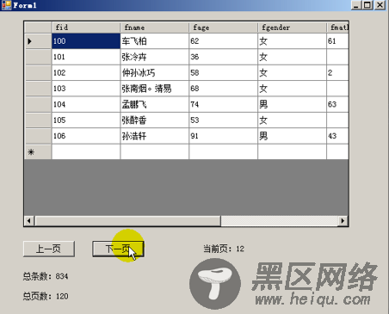Click the empty fname cell in new row
Image resolution: width=389 pixels, height=314 pixels.
[154, 151]
